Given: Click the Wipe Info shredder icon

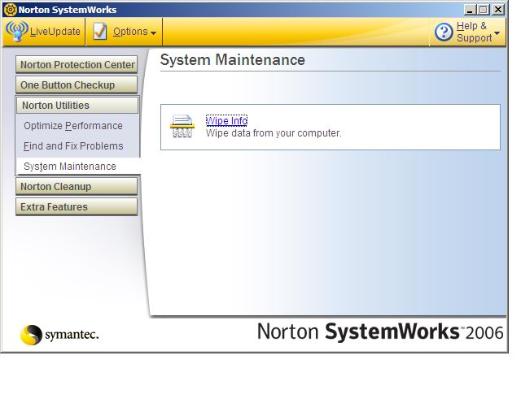Looking at the screenshot, I should pos(182,126).
